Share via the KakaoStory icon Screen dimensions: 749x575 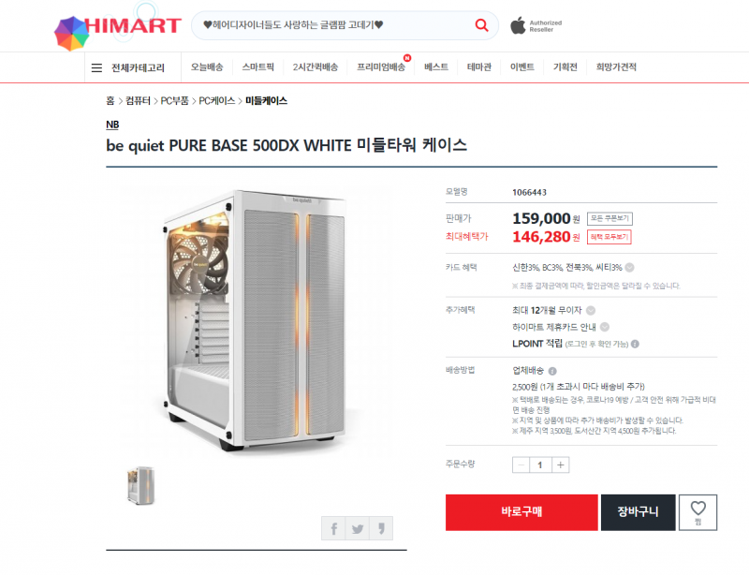[381, 528]
